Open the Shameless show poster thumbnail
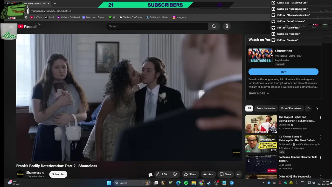Screen dimensions: 332x187 point(260,56)
